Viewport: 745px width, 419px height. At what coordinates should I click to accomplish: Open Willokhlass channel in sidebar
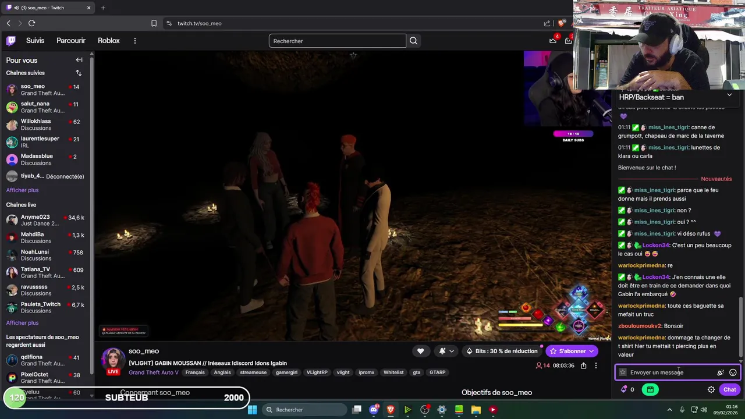(x=45, y=125)
